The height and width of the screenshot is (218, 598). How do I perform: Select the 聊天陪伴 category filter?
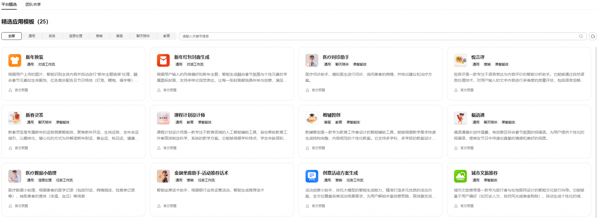tap(143, 36)
